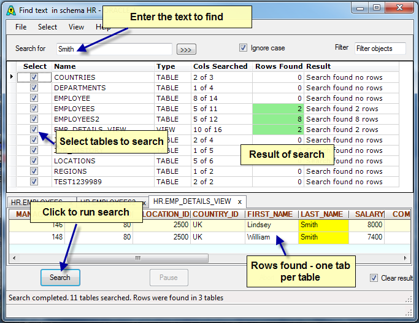Click the left arrow of the results scrollbar

(x=14, y=259)
